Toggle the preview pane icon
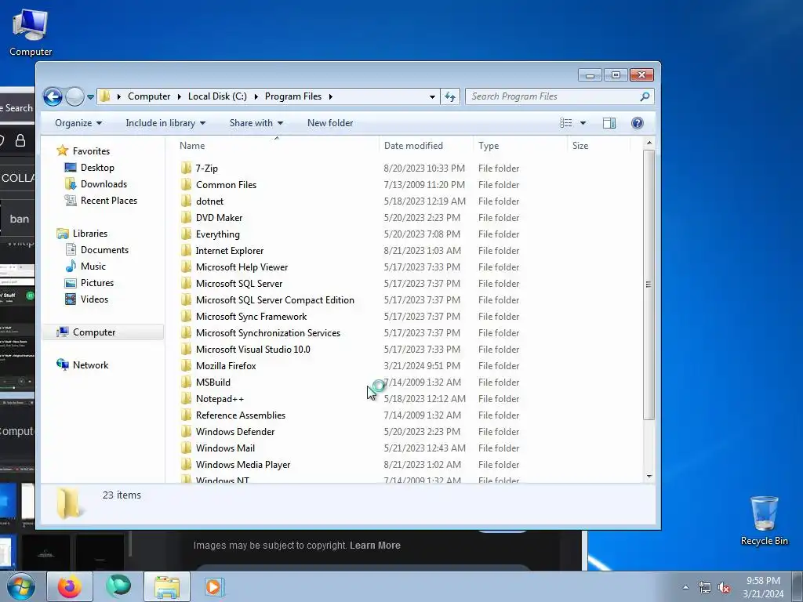803x602 pixels. point(609,123)
